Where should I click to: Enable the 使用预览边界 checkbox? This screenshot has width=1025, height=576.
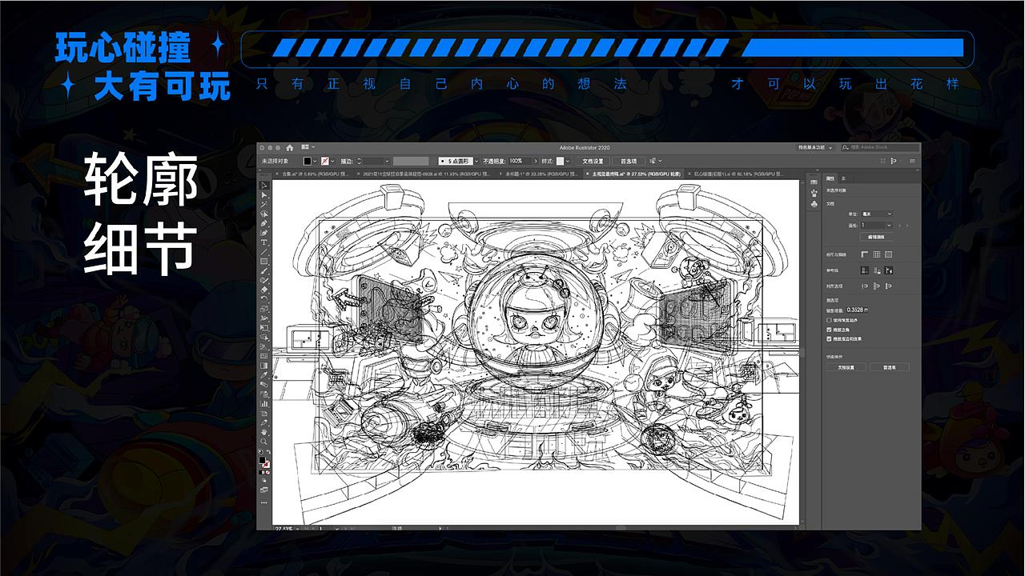[829, 320]
